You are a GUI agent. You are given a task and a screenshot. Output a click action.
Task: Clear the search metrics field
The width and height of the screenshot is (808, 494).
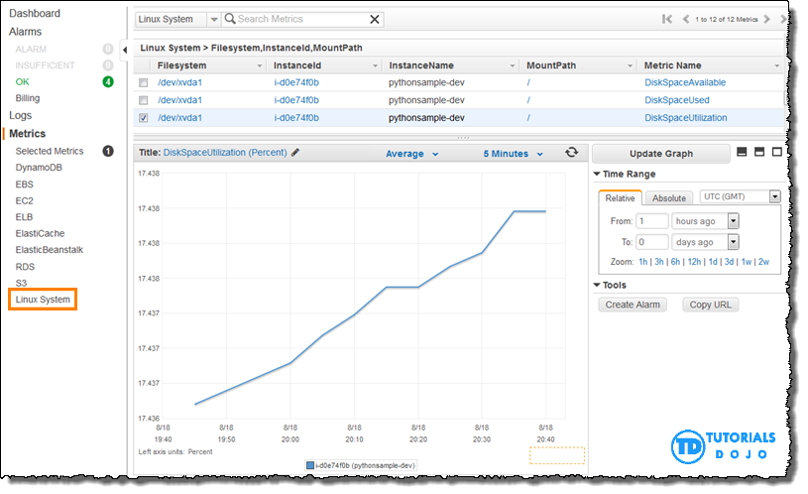pos(374,19)
